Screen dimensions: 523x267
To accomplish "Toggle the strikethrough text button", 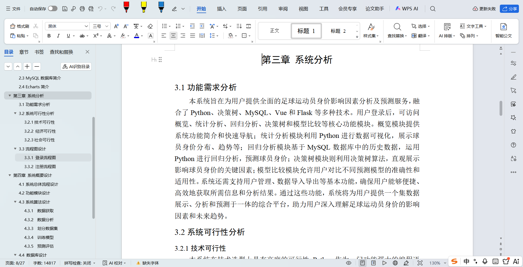I will click(82, 36).
